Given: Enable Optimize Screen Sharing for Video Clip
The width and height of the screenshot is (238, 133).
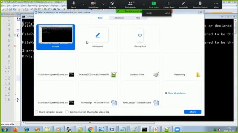Looking at the screenshot, I should (x=67, y=112).
